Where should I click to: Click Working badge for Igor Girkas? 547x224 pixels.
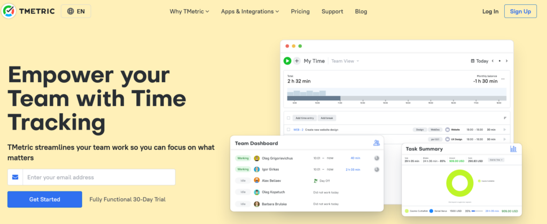[x=243, y=169]
